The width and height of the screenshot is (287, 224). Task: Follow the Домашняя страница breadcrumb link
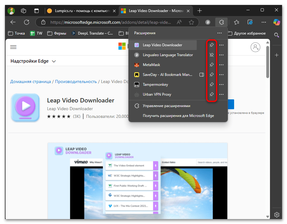30,81
